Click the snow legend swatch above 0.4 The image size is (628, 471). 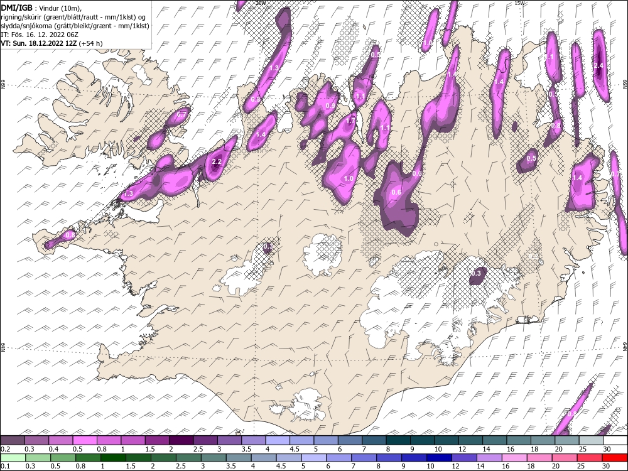(60, 440)
